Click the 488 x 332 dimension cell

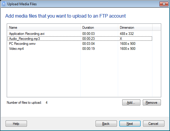pyautogui.click(x=127, y=34)
